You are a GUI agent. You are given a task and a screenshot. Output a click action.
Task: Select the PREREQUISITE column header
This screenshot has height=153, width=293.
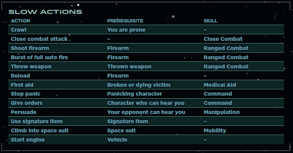click(125, 21)
